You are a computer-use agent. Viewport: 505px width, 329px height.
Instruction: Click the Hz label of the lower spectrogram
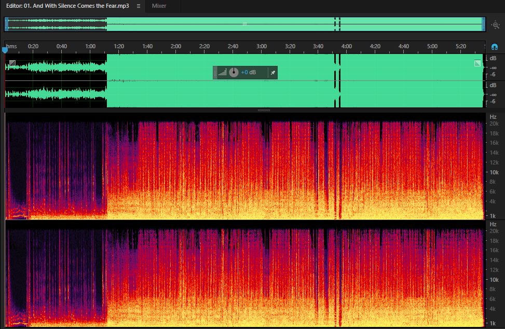tap(493, 224)
